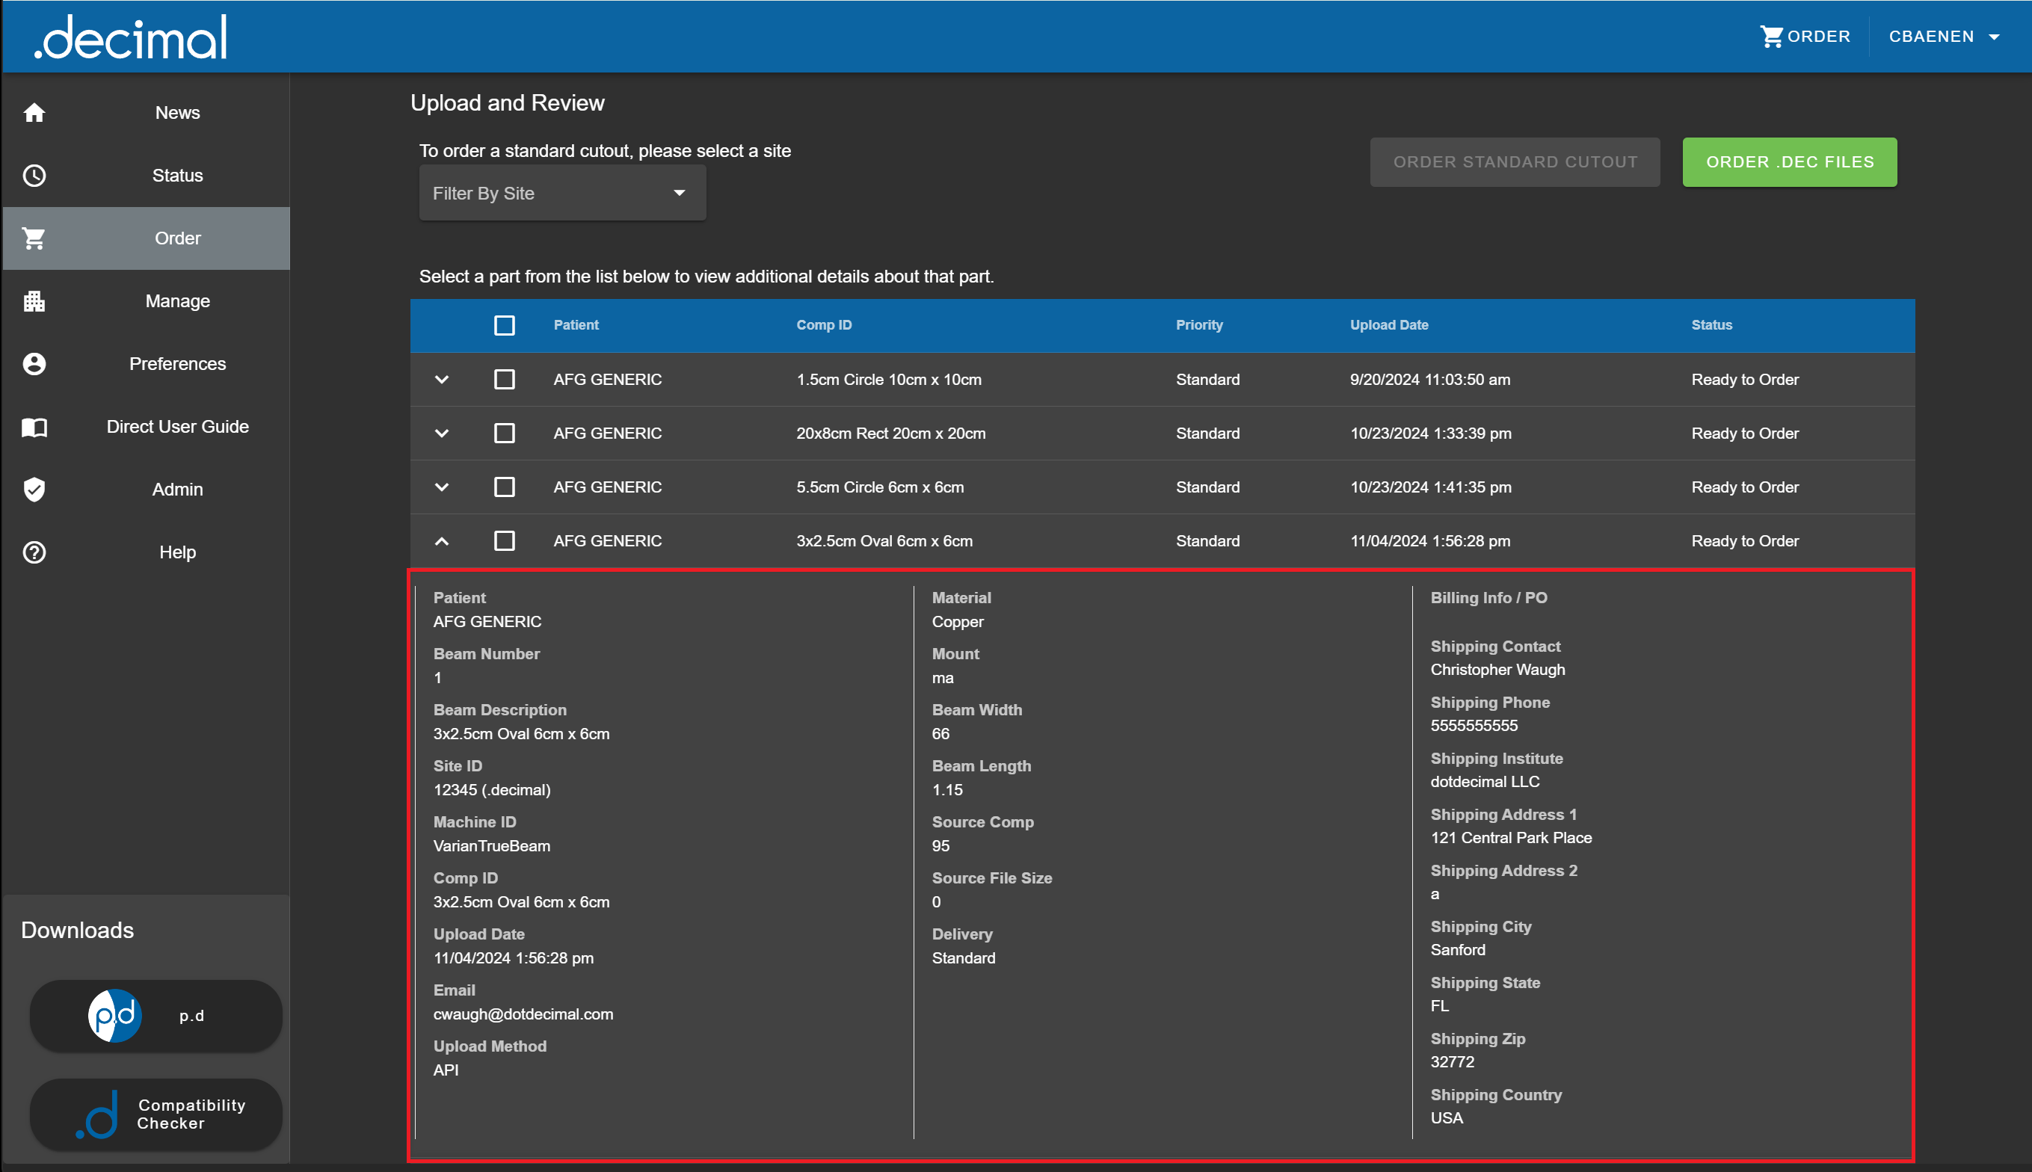Expand the 20x8cm Rect row details
The height and width of the screenshot is (1172, 2032).
pos(441,433)
